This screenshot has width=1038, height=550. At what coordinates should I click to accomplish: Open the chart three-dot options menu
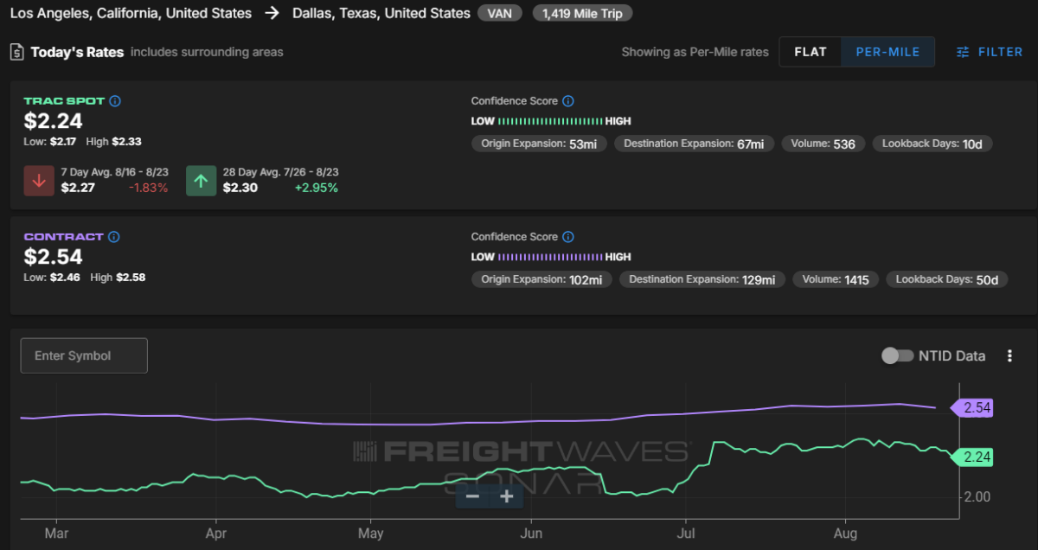[1009, 355]
